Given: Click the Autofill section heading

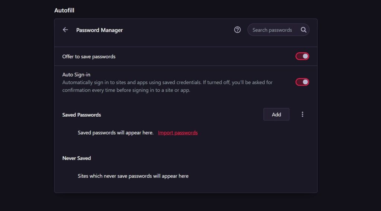Looking at the screenshot, I should pyautogui.click(x=64, y=10).
